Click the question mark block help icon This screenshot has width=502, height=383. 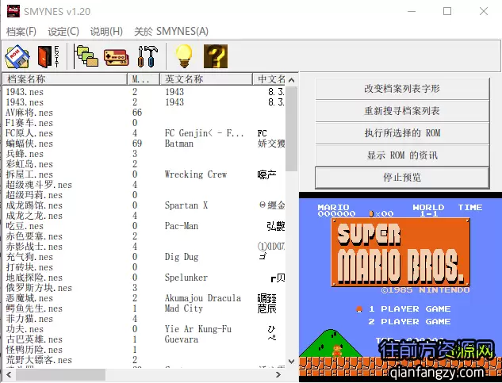click(x=216, y=56)
